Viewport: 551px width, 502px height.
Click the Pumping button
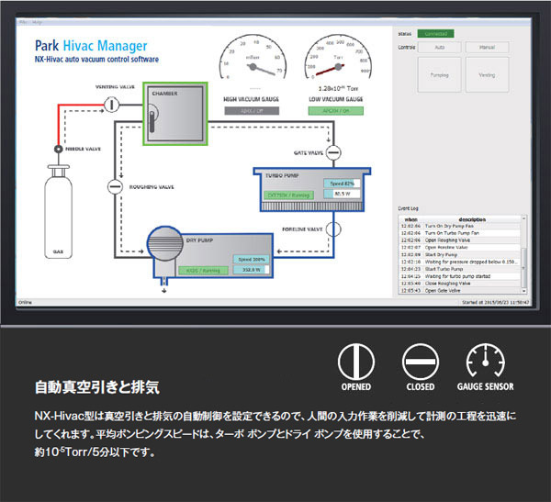click(x=439, y=75)
